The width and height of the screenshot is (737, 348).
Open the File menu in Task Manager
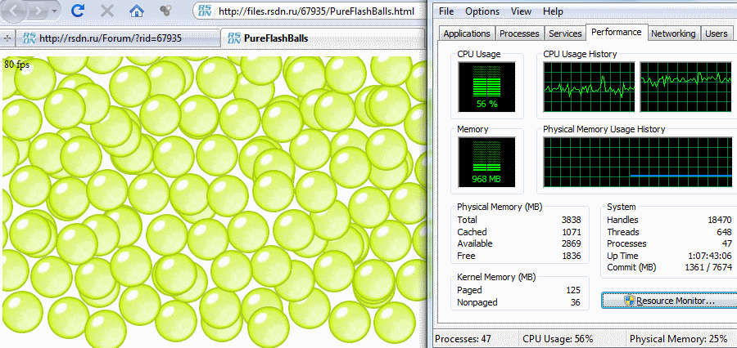pos(446,11)
